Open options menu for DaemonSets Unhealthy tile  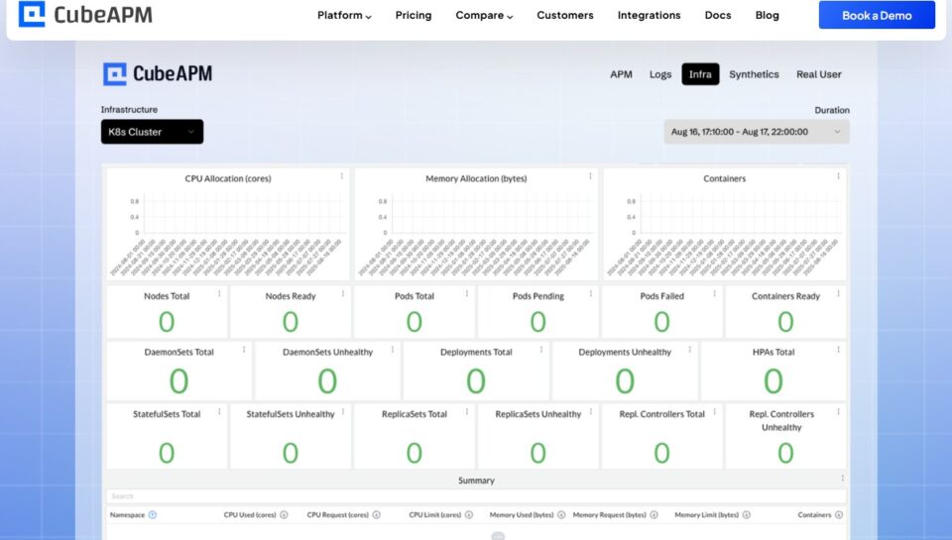393,350
